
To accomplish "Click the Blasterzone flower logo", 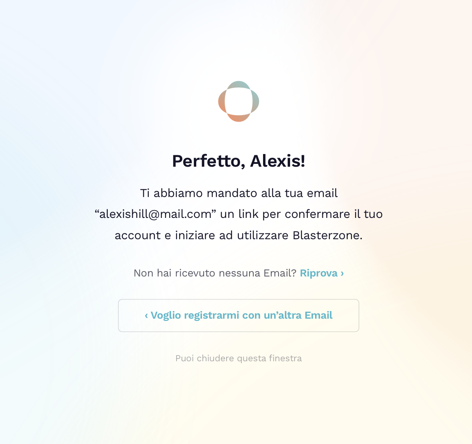I will coord(238,101).
